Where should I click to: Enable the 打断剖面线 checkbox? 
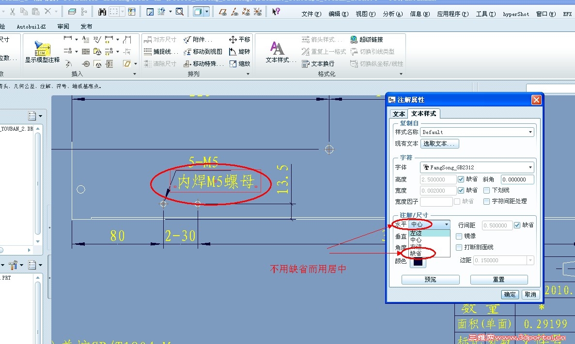click(459, 247)
